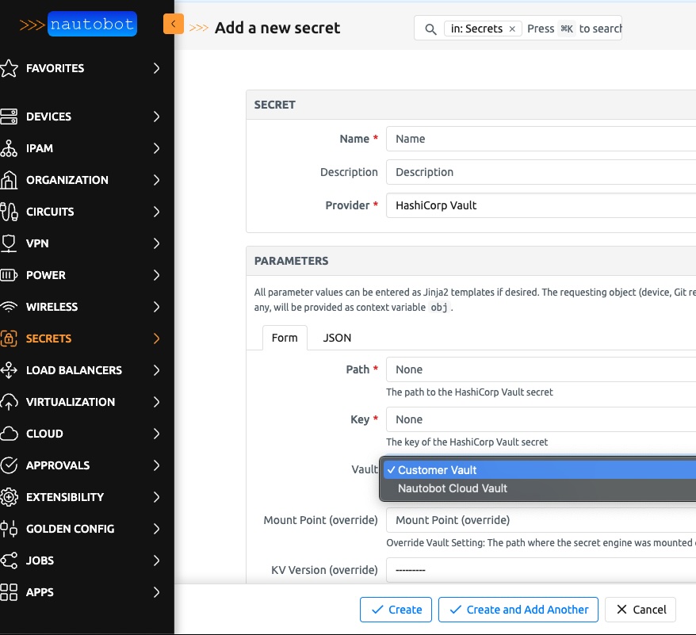Click the VPN shield icon
Image resolution: width=696 pixels, height=635 pixels.
pyautogui.click(x=10, y=243)
